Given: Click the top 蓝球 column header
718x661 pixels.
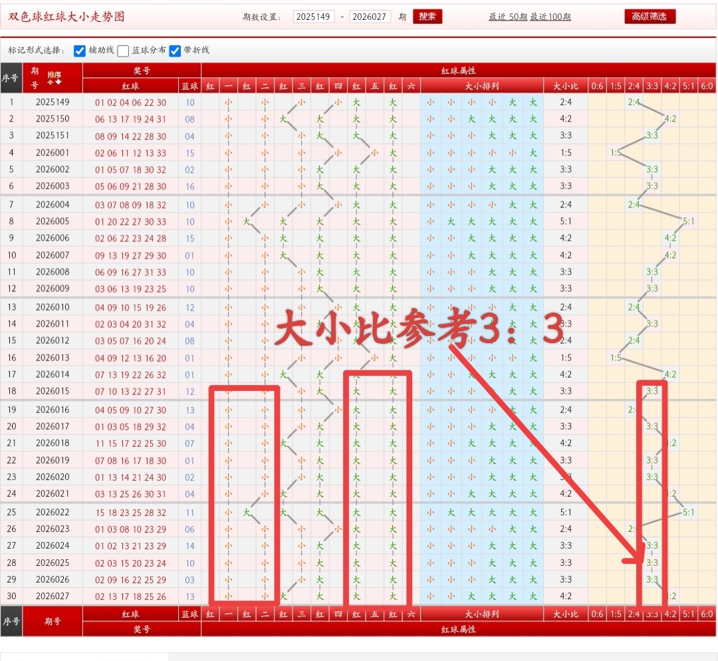Looking at the screenshot, I should click(x=189, y=86).
